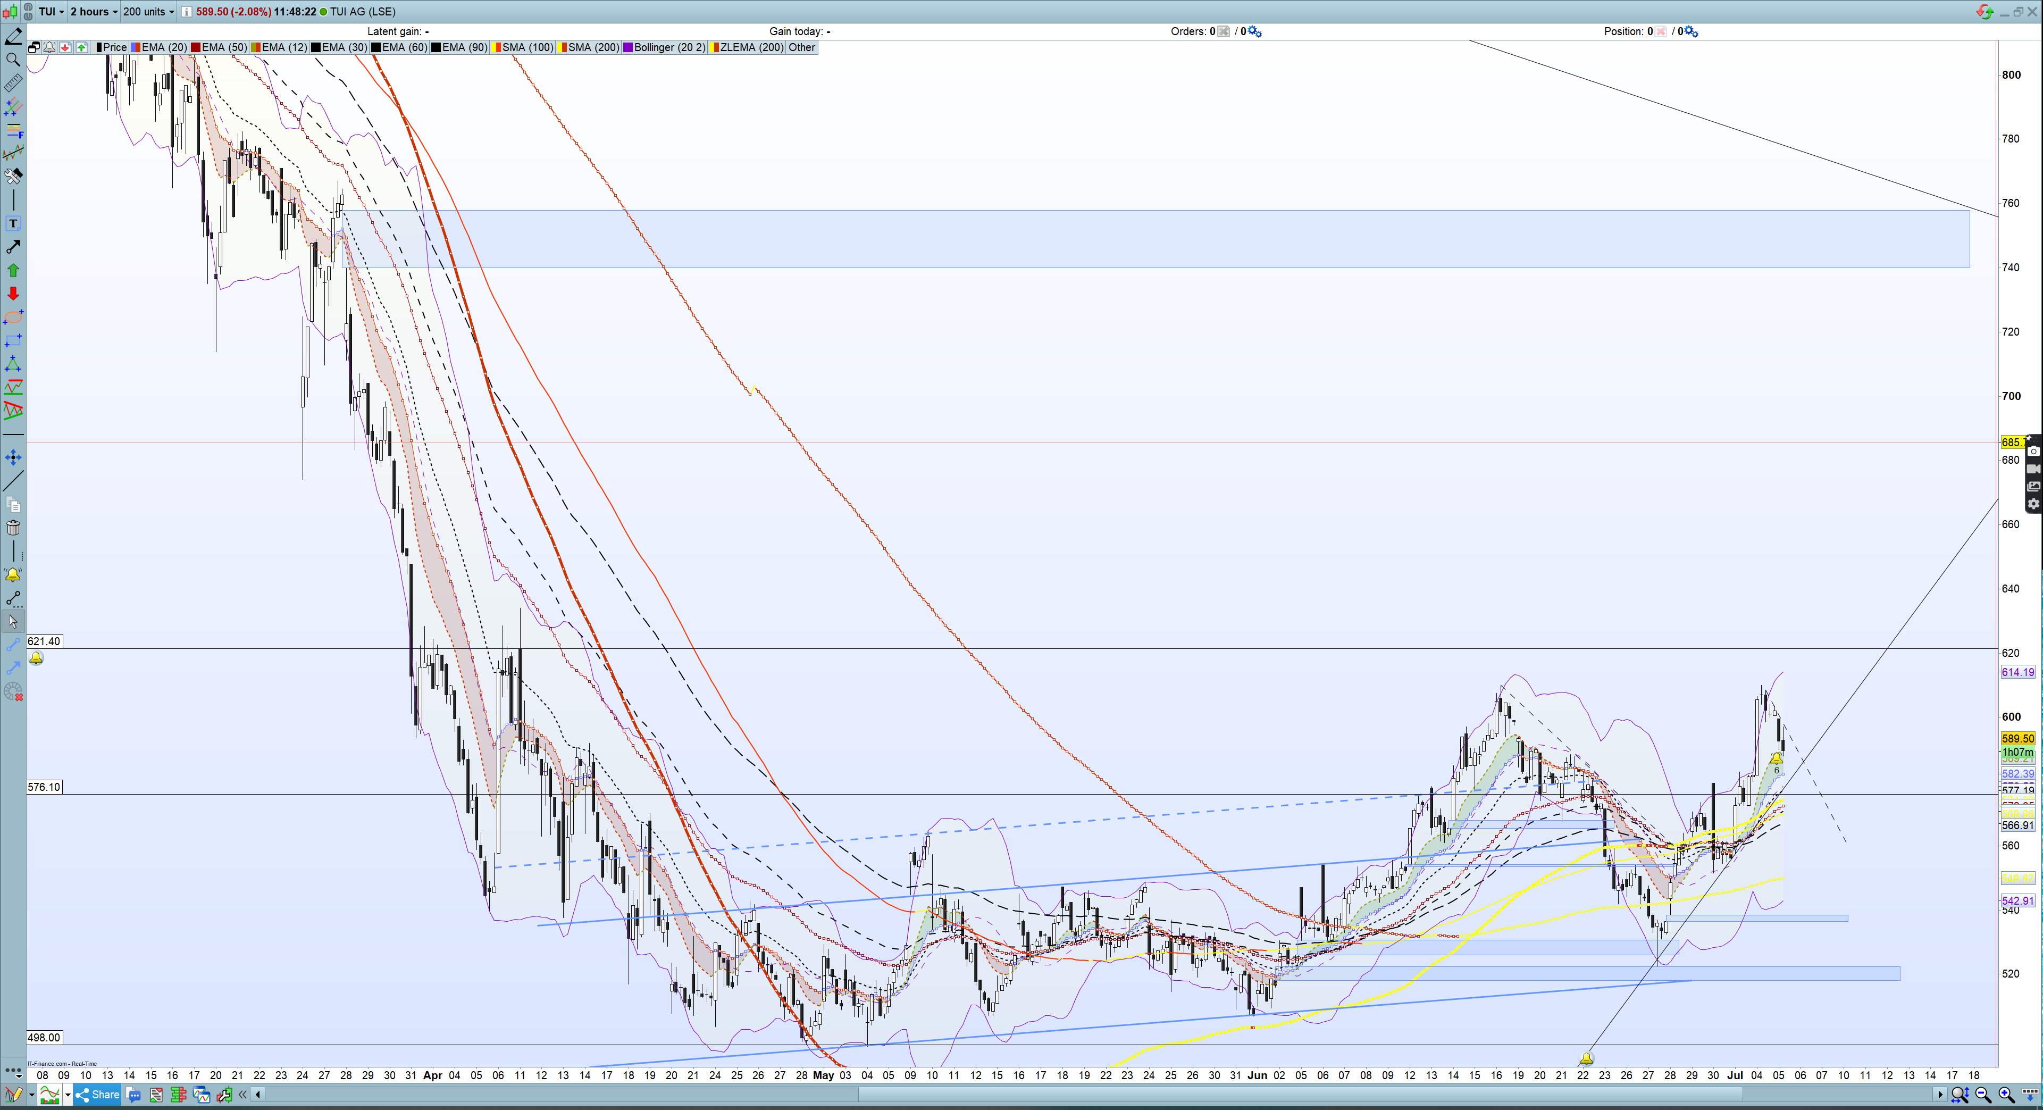Click the Other indicators tab
This screenshot has width=2043, height=1110.
(x=801, y=48)
